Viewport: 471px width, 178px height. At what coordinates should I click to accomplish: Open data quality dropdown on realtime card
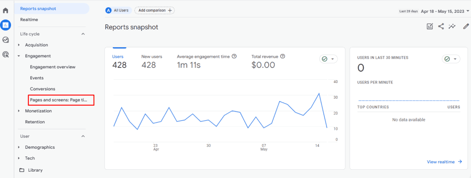pos(451,59)
